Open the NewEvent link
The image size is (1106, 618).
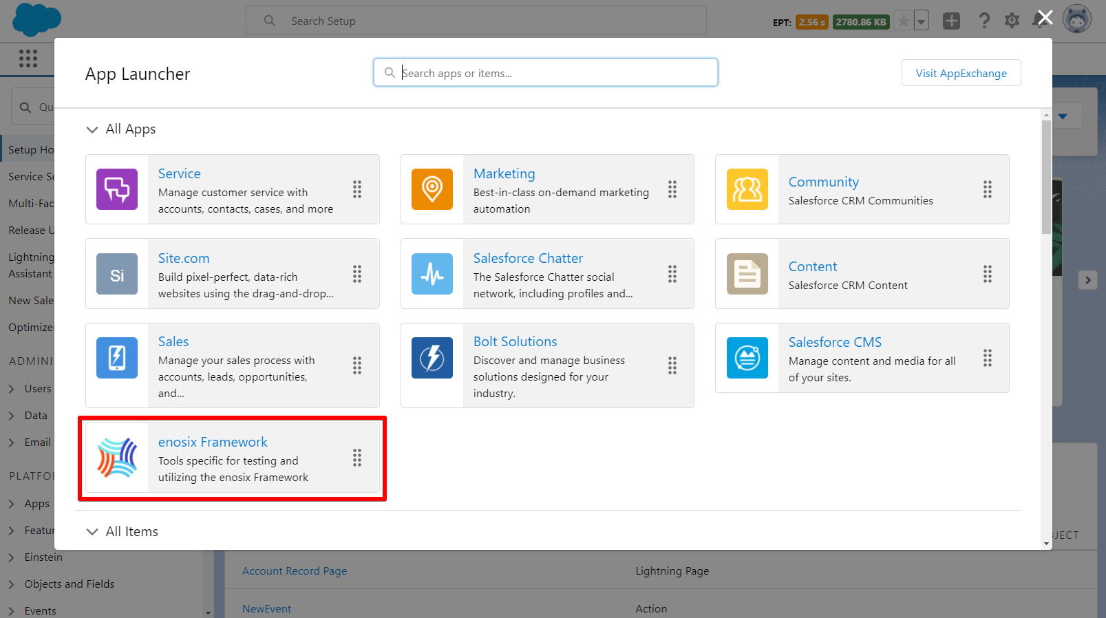[267, 609]
